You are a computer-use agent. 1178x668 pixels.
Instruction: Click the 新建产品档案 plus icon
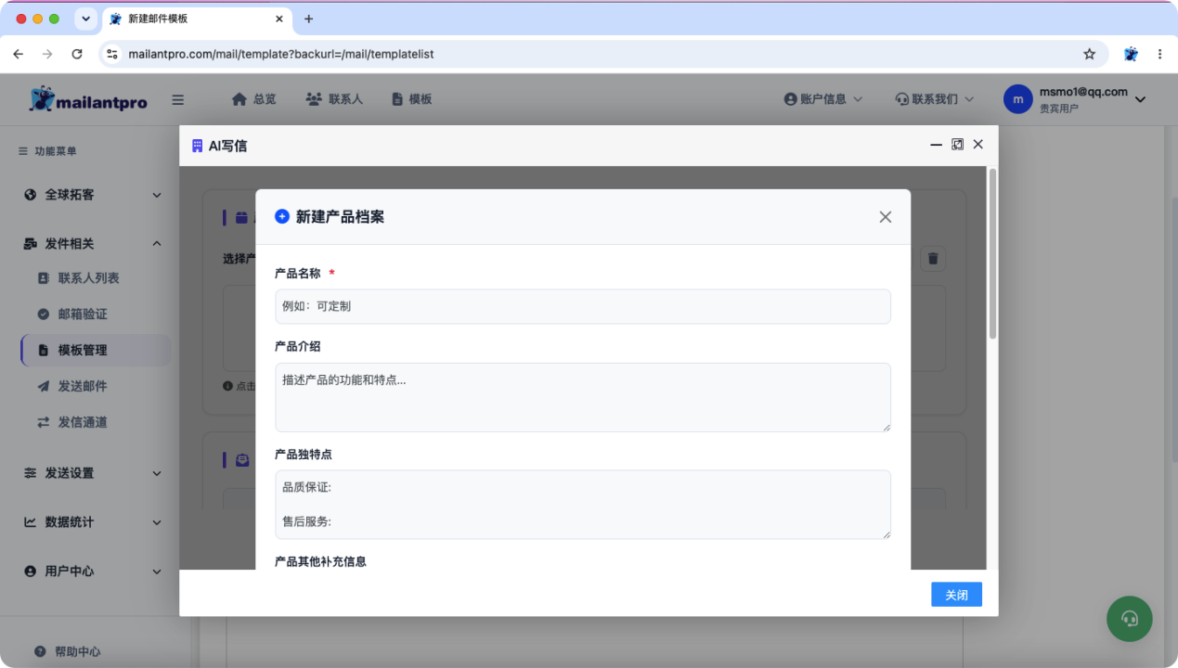pyautogui.click(x=282, y=216)
